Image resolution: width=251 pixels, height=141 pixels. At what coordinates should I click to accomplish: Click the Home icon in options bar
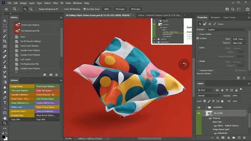click(6, 9)
